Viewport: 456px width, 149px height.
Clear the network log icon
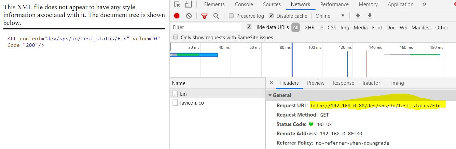pos(189,16)
